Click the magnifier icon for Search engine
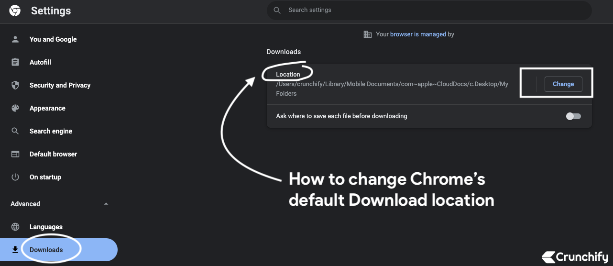 [15, 131]
